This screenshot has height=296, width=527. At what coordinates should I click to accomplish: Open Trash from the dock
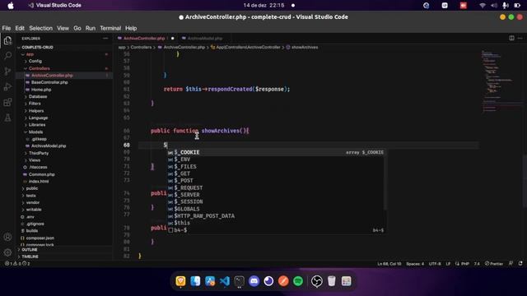(x=331, y=281)
